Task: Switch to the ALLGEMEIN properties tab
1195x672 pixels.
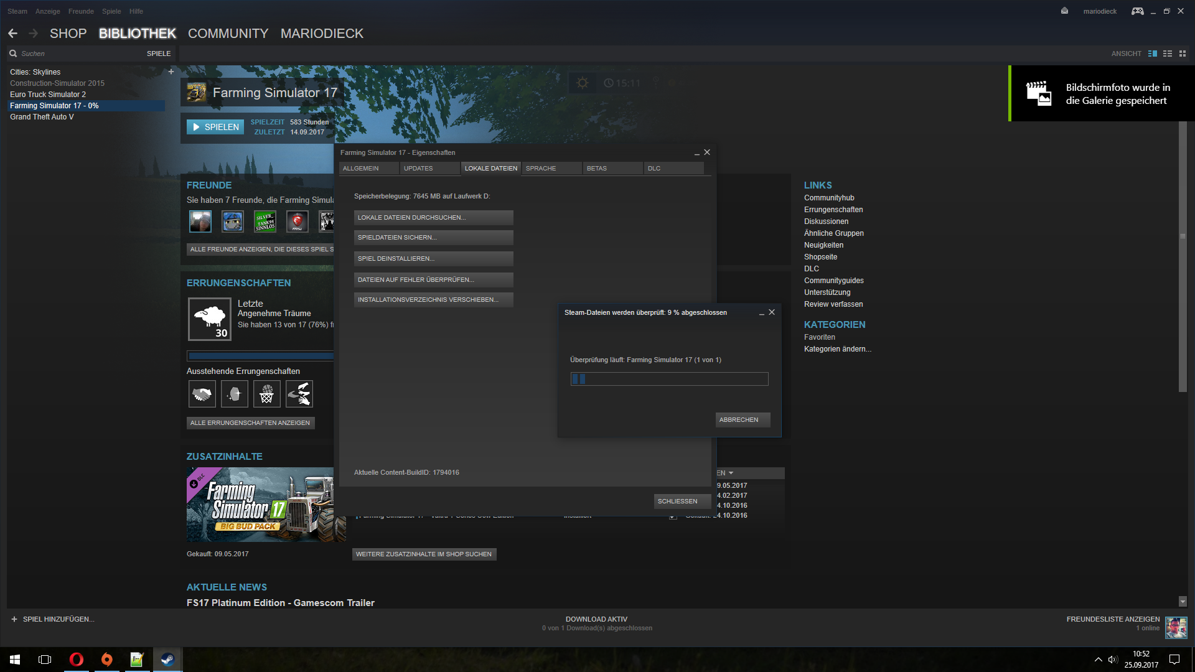Action: (x=369, y=168)
